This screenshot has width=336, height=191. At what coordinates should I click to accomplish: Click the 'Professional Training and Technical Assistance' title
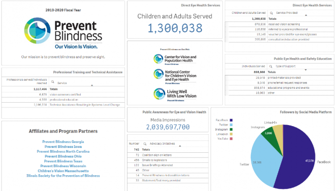pyautogui.click(x=88, y=72)
